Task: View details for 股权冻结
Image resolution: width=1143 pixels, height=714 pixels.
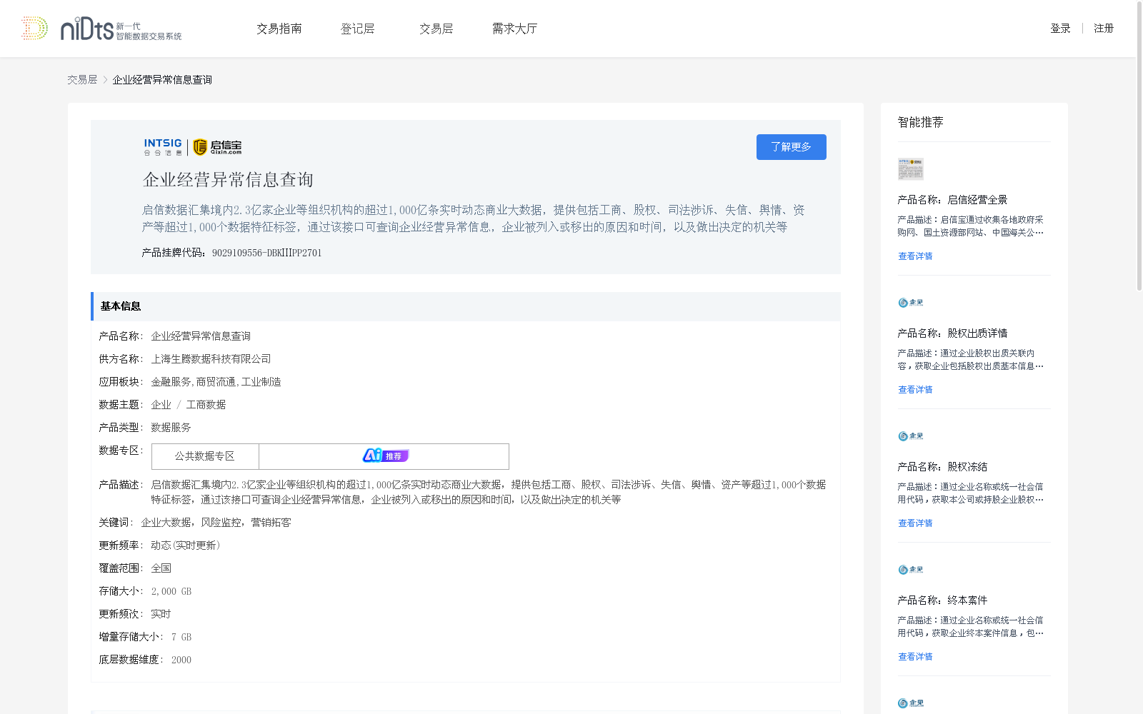Action: tap(915, 523)
